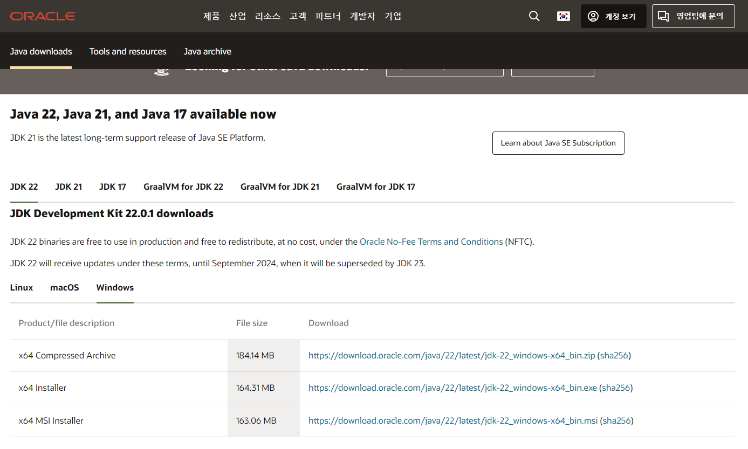Screen dimensions: 748x449
Task: Open GraalVM for JDK 22 tab
Action: [x=183, y=186]
